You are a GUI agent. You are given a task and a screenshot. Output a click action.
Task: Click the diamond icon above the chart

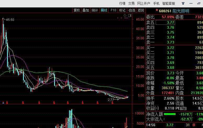tap(125, 16)
